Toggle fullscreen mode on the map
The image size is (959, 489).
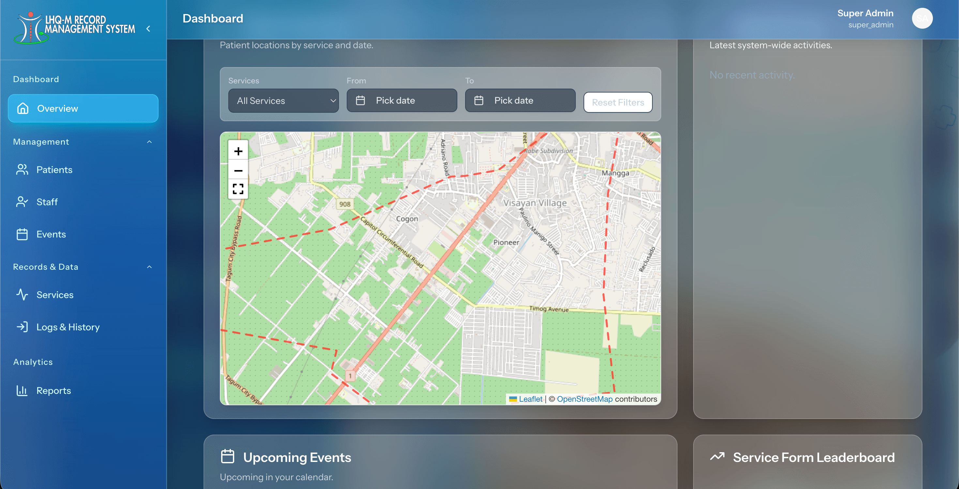(238, 189)
